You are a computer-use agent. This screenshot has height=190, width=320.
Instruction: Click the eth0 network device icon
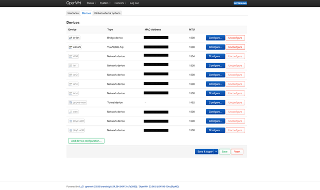click(x=70, y=56)
